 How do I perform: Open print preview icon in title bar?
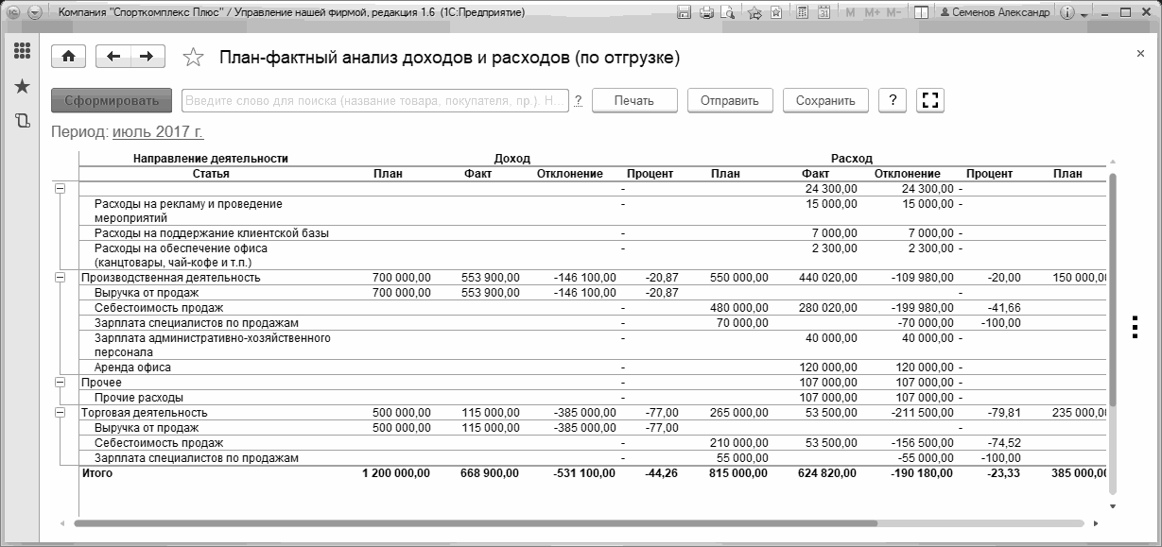tap(727, 13)
